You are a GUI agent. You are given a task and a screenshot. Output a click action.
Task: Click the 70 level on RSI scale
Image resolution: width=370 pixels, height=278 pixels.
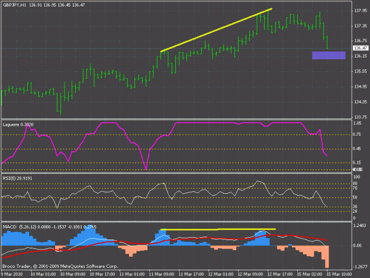355,188
